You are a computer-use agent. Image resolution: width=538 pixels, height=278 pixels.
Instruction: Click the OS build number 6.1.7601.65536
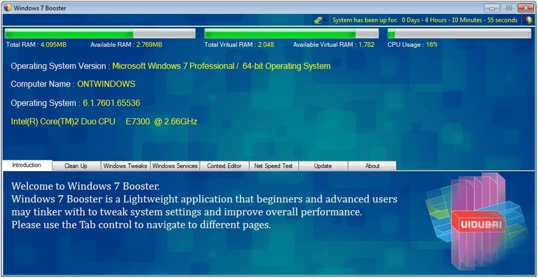click(x=111, y=103)
